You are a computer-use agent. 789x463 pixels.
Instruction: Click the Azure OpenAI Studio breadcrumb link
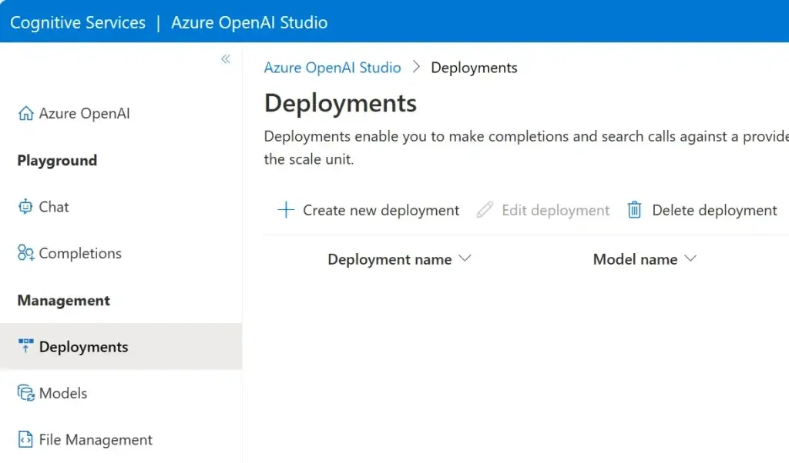click(x=333, y=68)
